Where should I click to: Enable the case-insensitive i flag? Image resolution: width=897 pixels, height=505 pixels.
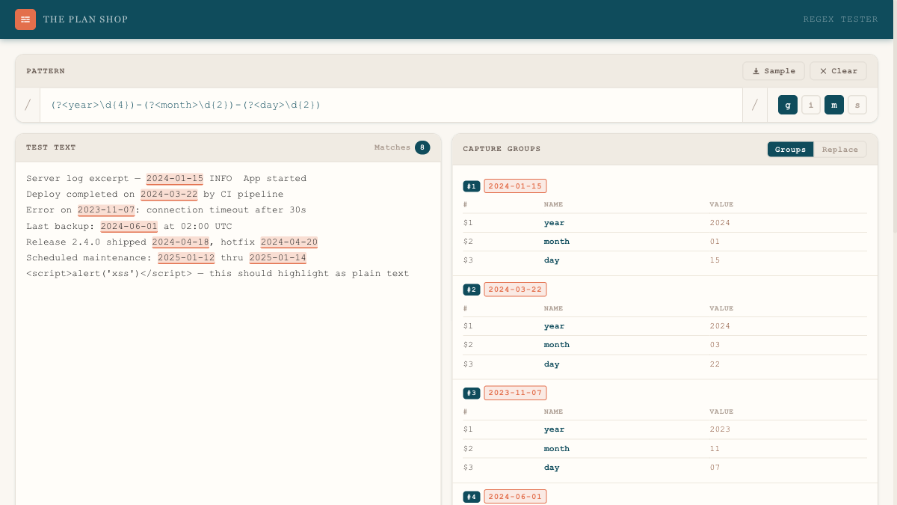[x=811, y=105]
